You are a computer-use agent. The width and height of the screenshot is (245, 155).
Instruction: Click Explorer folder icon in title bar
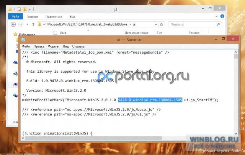(x=10, y=9)
